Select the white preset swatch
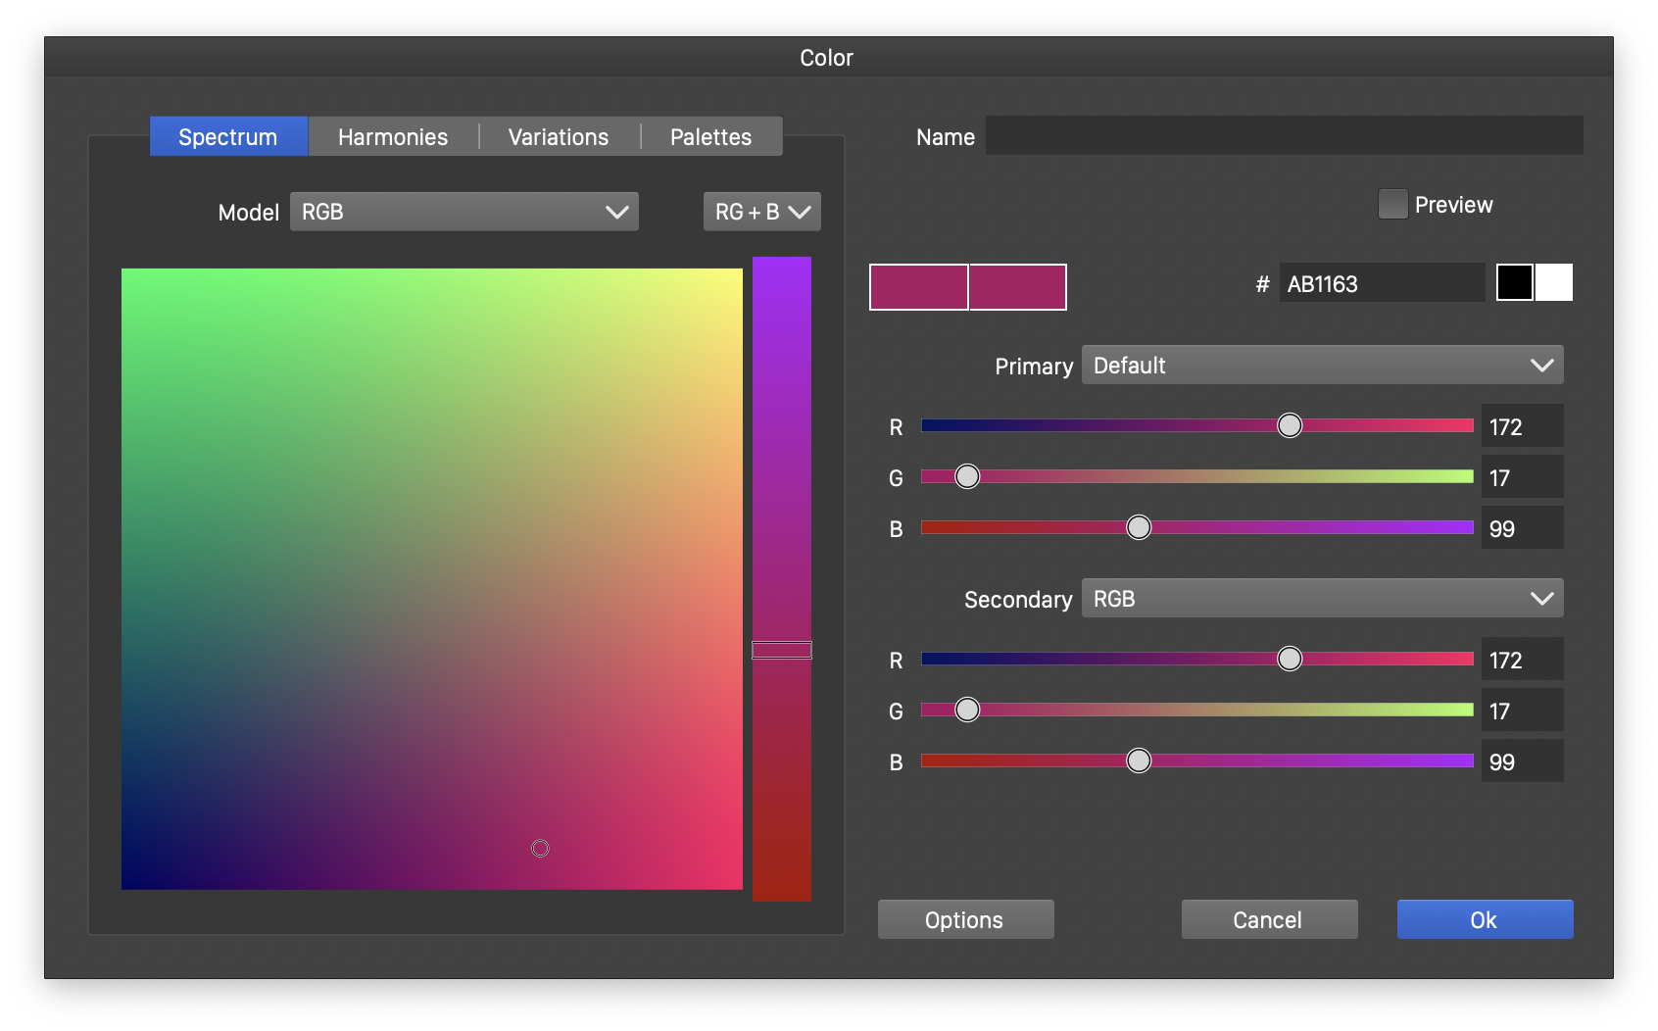Screen dimensions: 1658x1031 [x=1554, y=282]
